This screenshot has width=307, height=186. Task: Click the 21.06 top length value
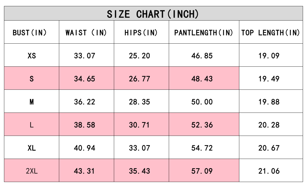point(269,171)
